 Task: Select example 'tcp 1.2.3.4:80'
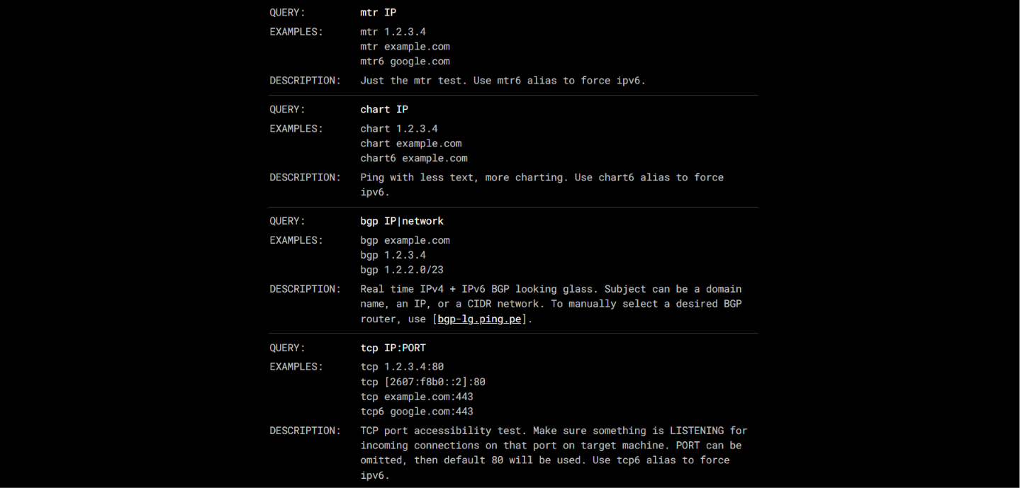[402, 367]
